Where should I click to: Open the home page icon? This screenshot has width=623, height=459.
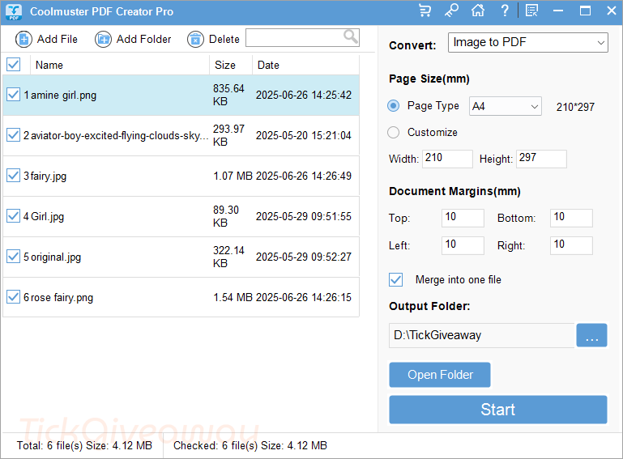coord(478,11)
